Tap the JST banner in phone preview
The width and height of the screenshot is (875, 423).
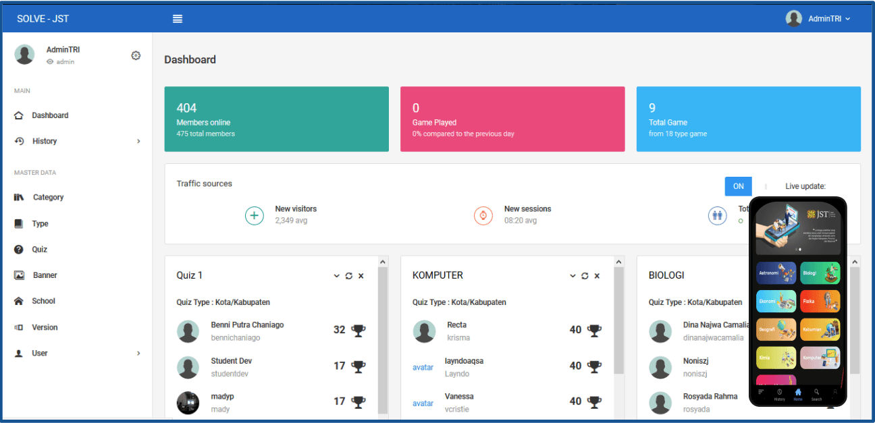(798, 228)
